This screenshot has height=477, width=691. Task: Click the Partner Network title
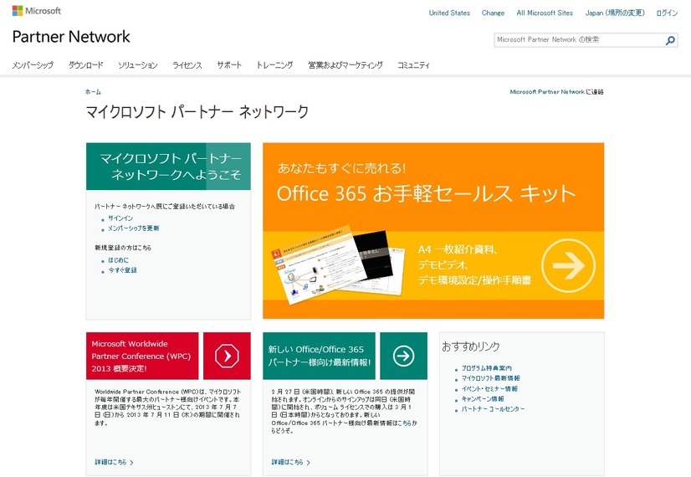click(71, 37)
